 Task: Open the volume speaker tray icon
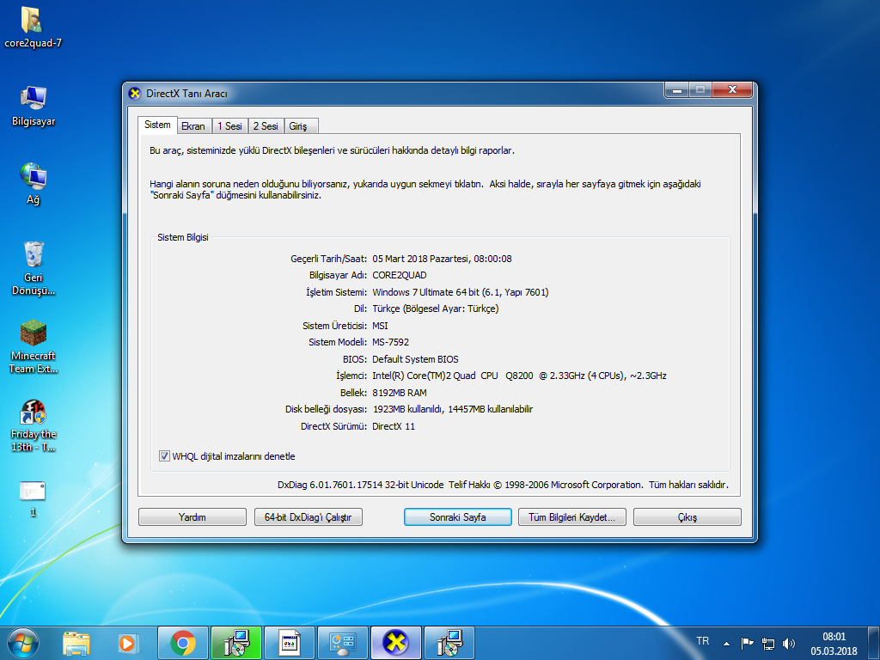789,643
